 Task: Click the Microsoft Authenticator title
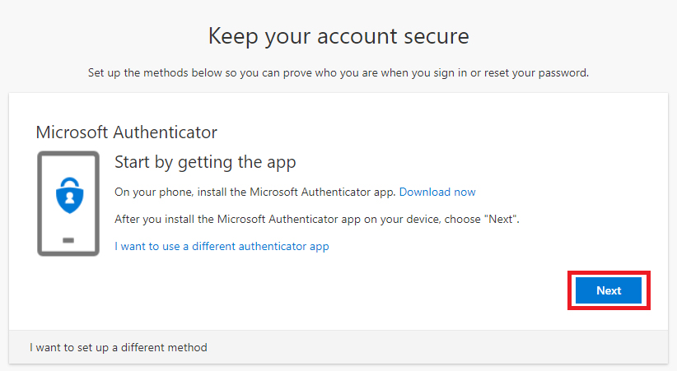[127, 132]
